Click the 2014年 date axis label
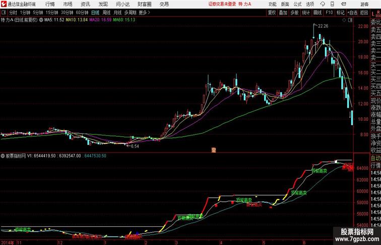This screenshot has width=381, height=245. 8,242
